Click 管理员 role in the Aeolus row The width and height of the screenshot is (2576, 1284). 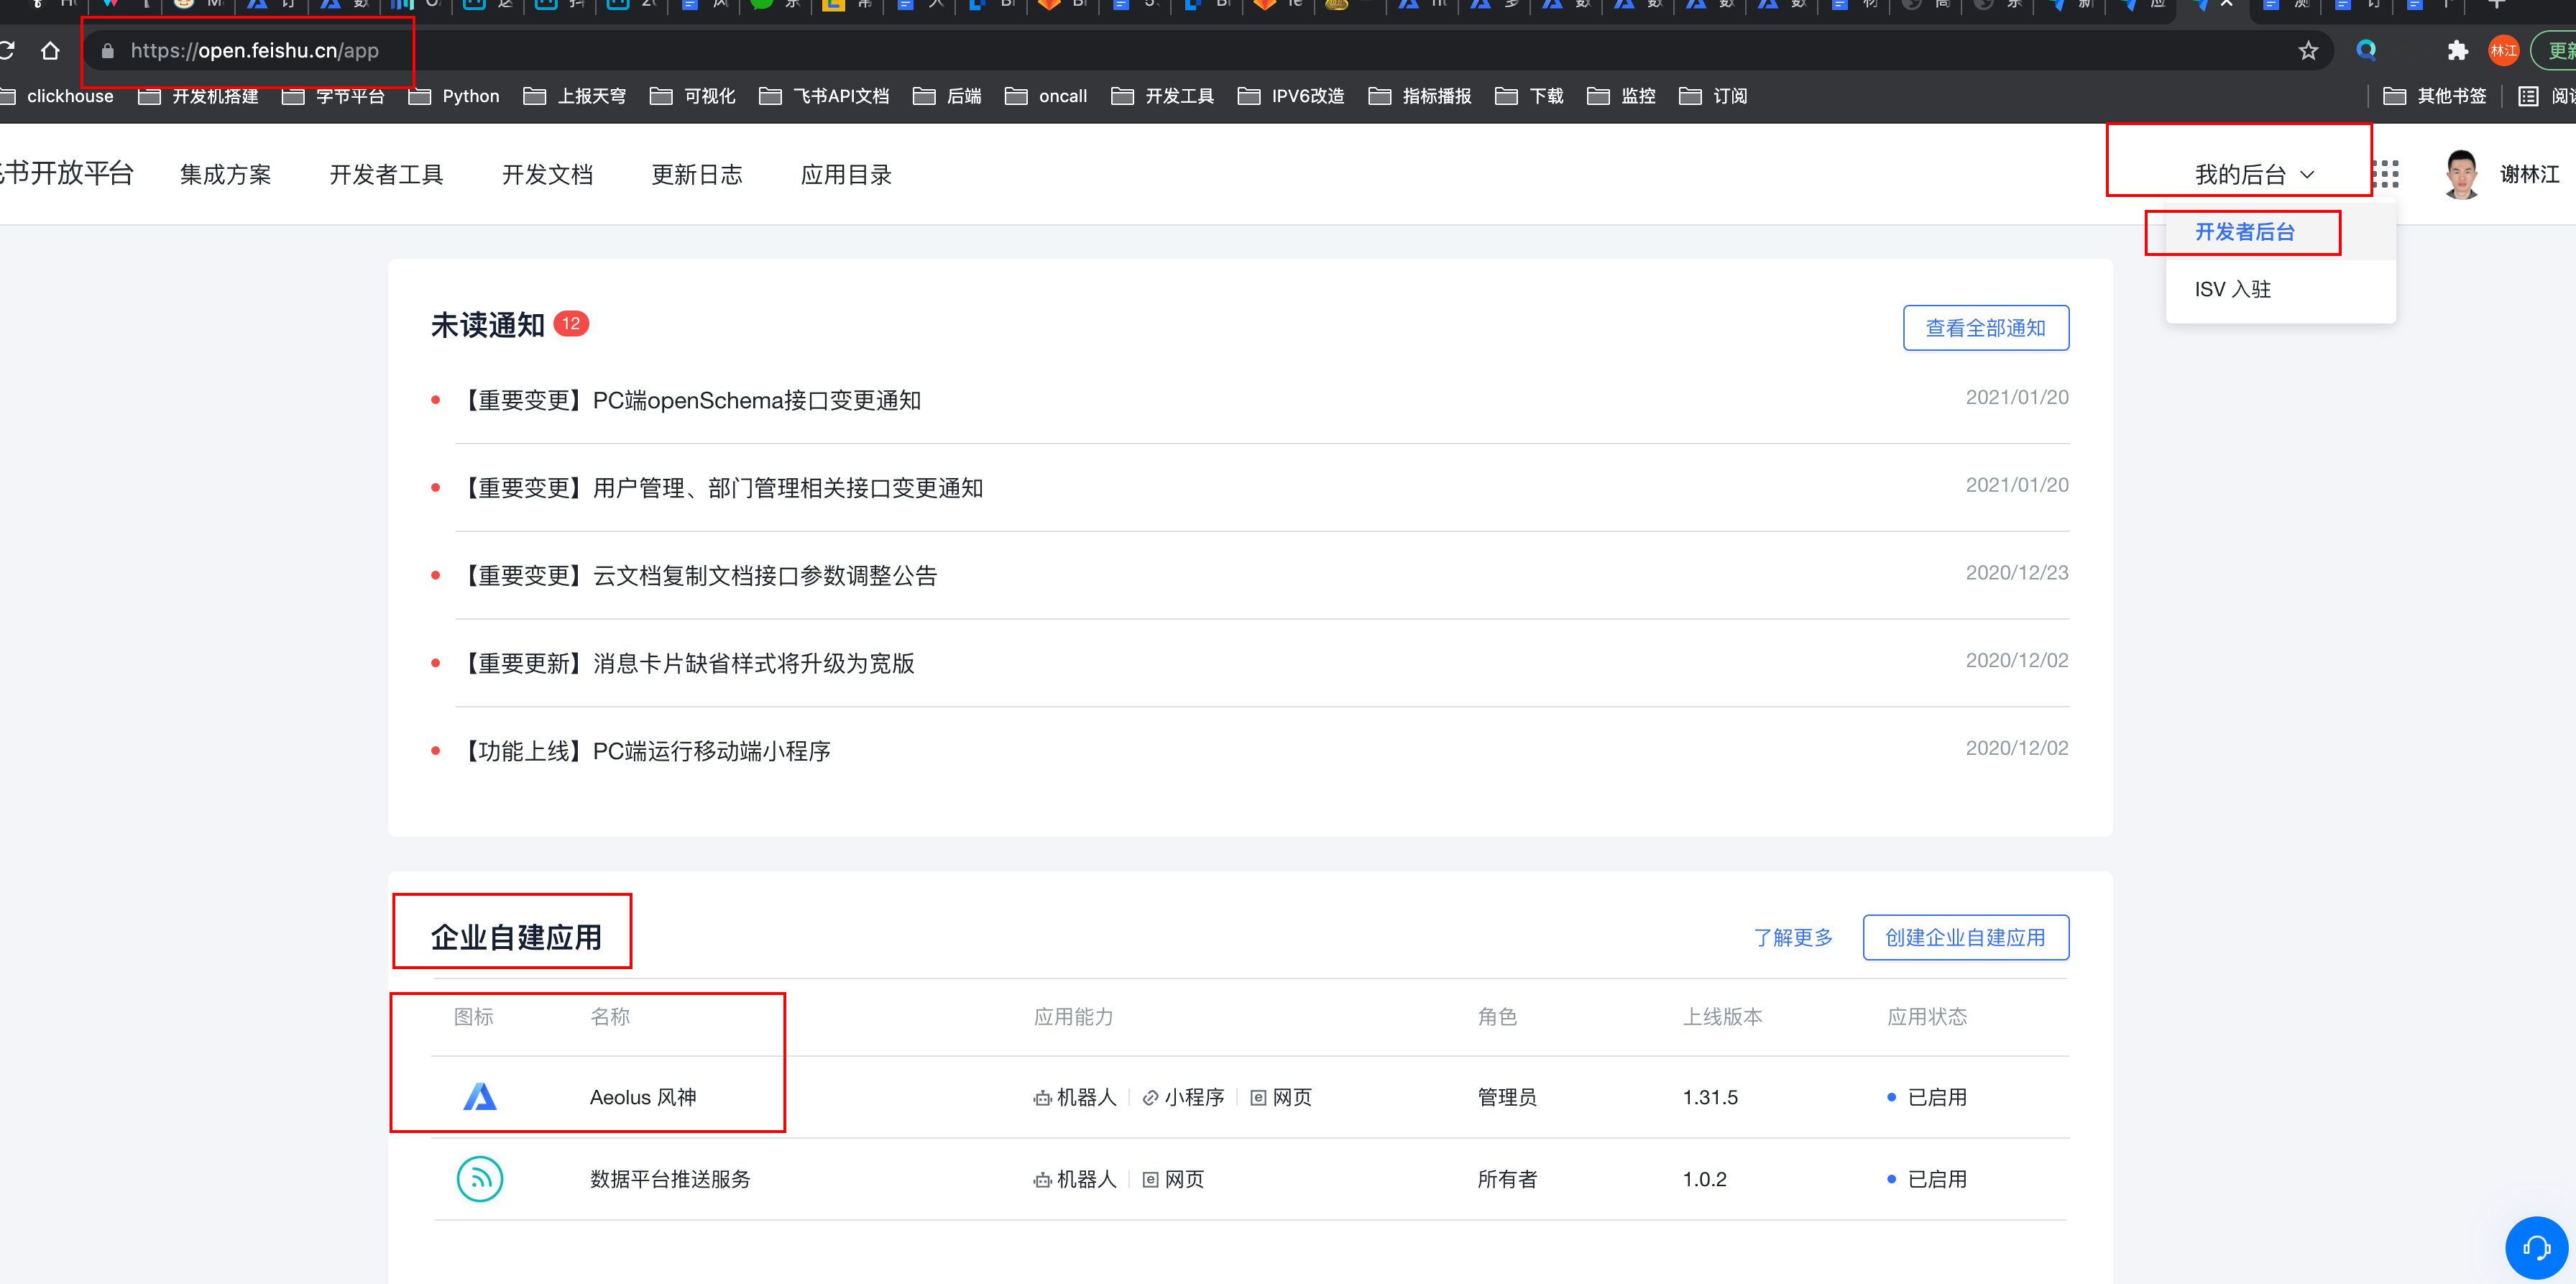[1507, 1097]
